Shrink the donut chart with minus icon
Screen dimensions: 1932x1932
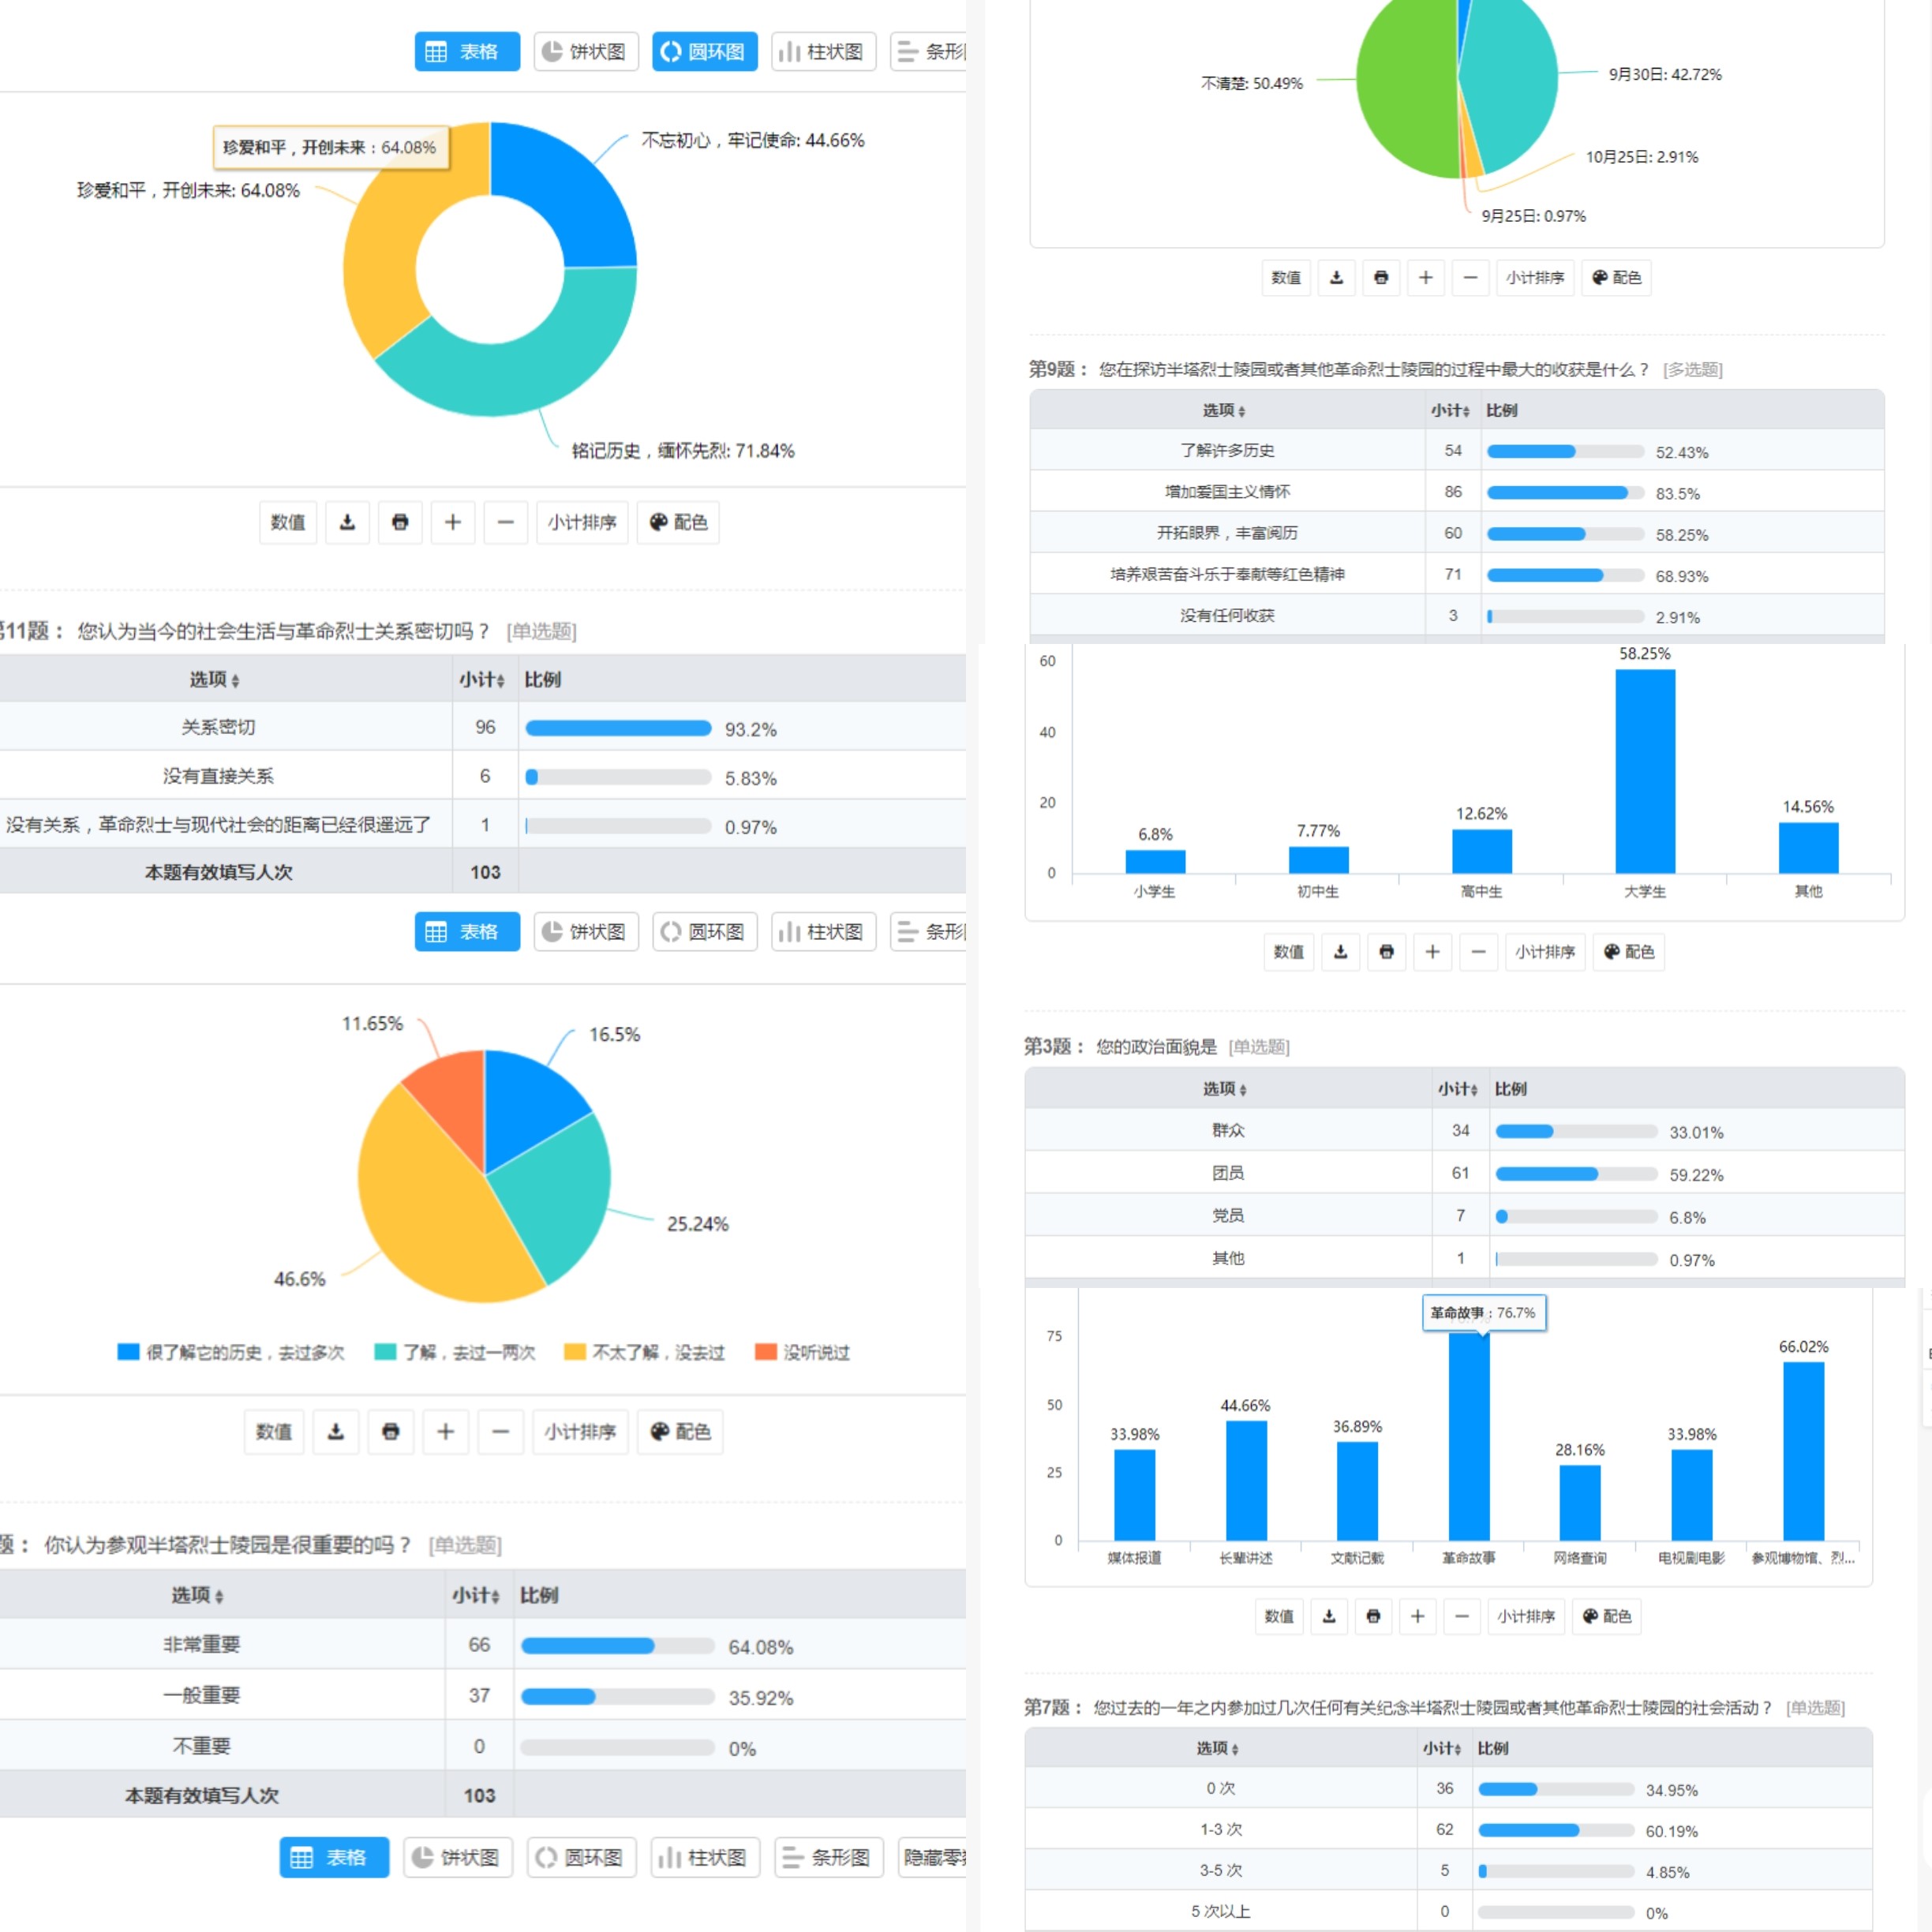[x=506, y=522]
